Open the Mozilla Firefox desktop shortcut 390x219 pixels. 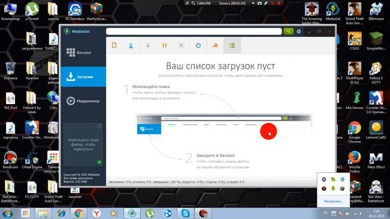tap(355, 161)
